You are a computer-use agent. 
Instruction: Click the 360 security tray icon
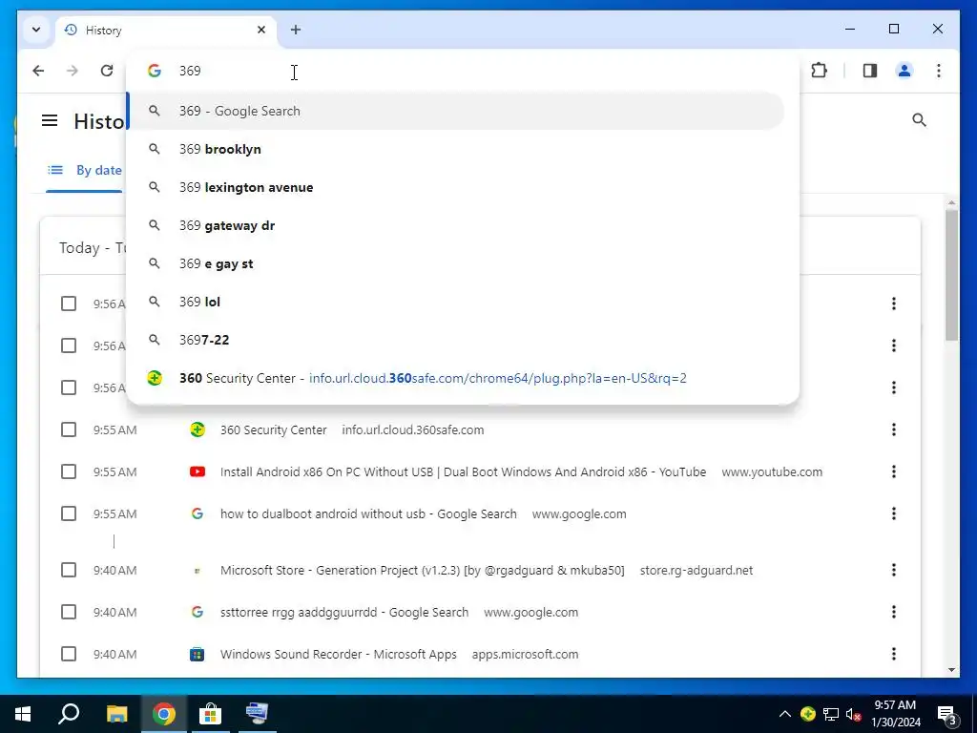(x=808, y=714)
